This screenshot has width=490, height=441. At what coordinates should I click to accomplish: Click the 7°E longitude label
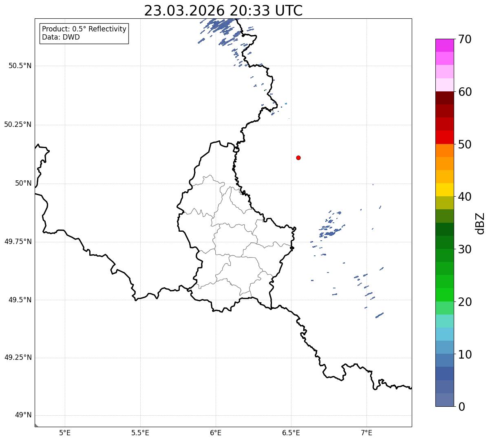click(x=366, y=432)
